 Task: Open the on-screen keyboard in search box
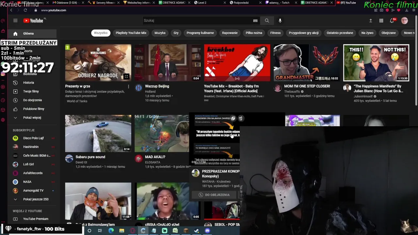coord(255,21)
